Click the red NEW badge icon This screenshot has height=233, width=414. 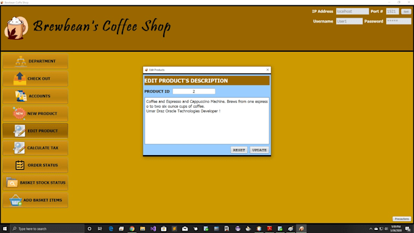[19, 114]
